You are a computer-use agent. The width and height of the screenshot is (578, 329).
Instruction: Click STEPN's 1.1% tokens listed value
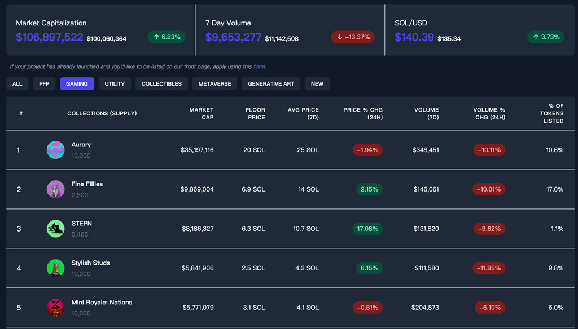click(557, 229)
